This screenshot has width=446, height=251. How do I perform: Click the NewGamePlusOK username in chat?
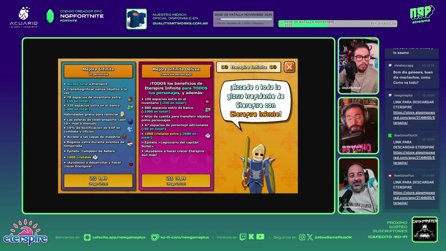[406, 135]
